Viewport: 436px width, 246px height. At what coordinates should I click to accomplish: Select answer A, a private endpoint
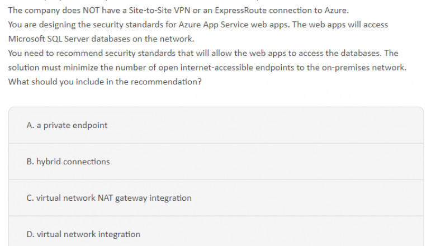point(216,125)
